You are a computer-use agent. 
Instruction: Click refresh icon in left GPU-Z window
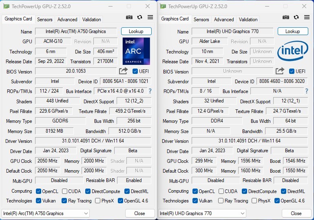point(139,17)
